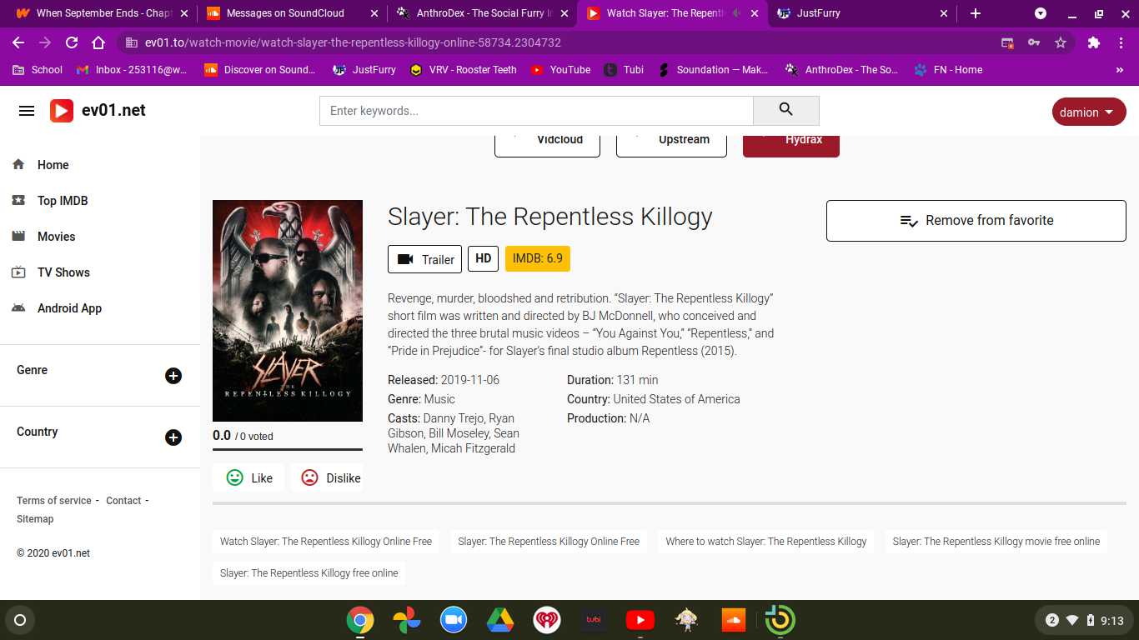Launch Zoom from the shelf
This screenshot has height=640, width=1139.
pyautogui.click(x=454, y=620)
